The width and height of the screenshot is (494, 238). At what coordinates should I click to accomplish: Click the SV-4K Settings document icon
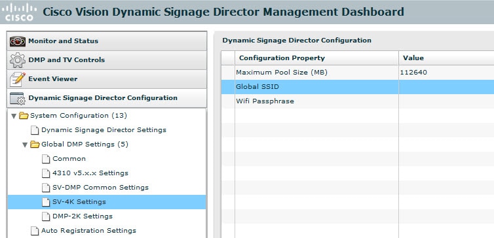(x=46, y=202)
